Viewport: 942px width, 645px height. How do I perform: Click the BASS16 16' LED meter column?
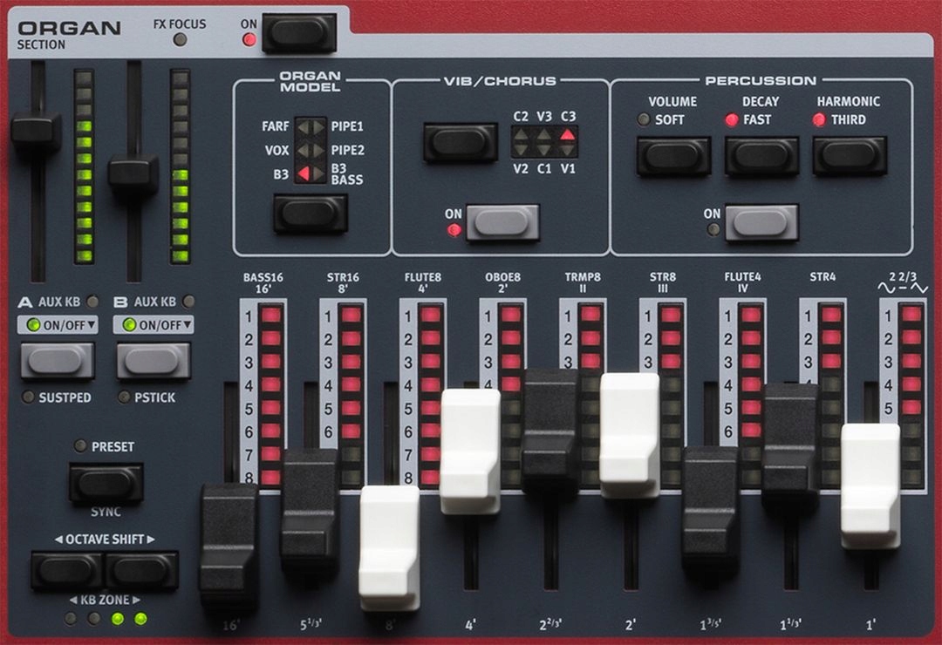(270, 395)
